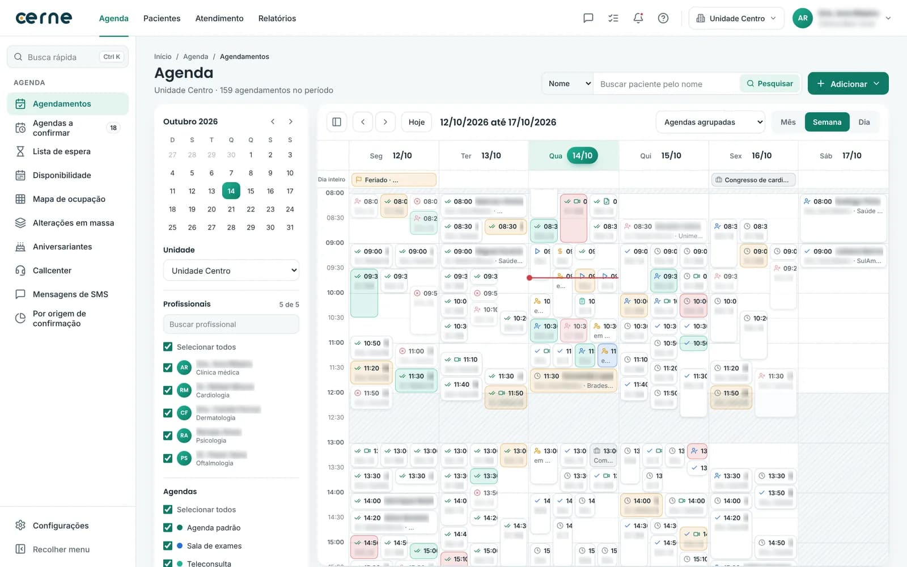Open the task checklist icon in header
Screen dimensions: 907x567
[613, 18]
